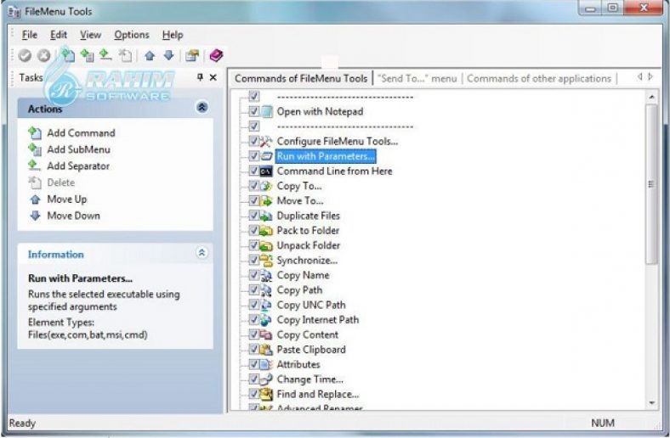Screen dimensions: 670x438
Task: Click the tab strip left scroll arrow
Action: [x=639, y=76]
